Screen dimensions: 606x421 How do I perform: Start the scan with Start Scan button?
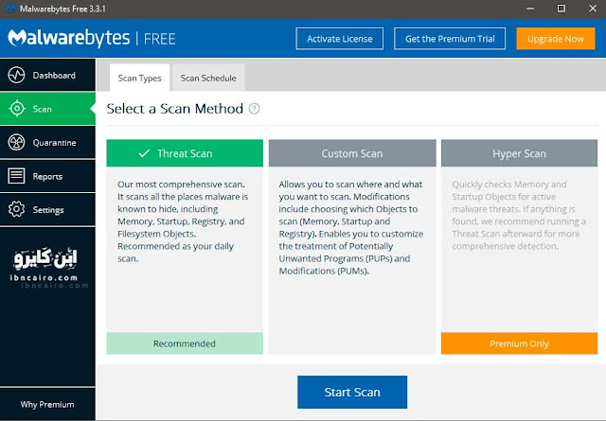point(352,392)
